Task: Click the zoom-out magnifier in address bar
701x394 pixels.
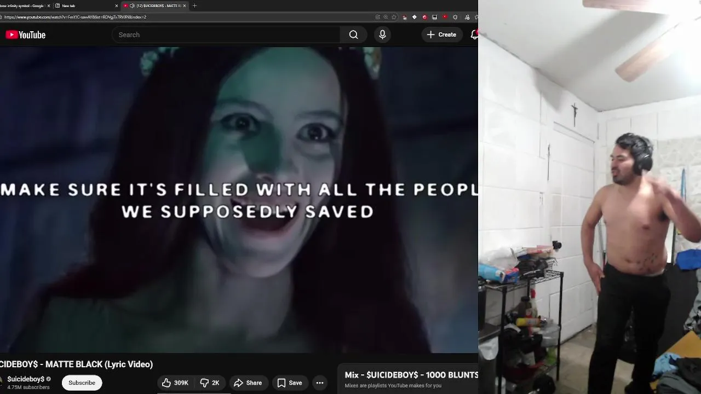Action: point(386,17)
